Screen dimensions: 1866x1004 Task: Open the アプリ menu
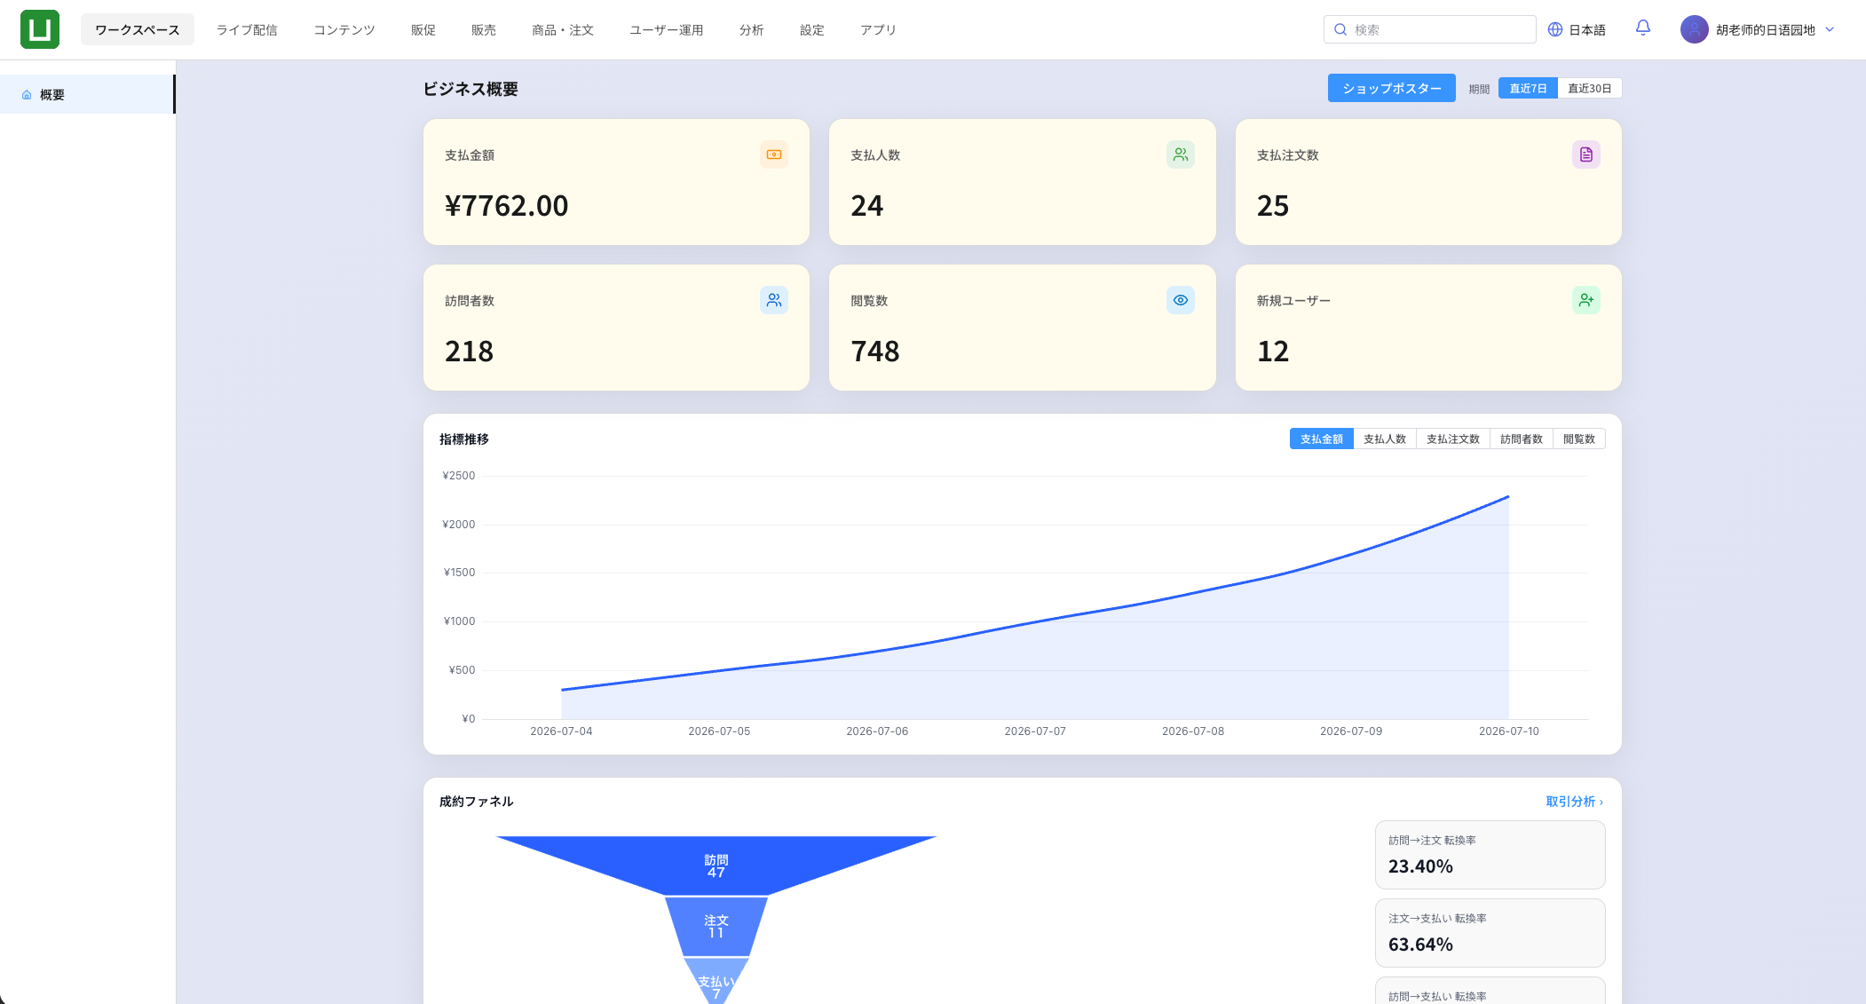pyautogui.click(x=878, y=29)
